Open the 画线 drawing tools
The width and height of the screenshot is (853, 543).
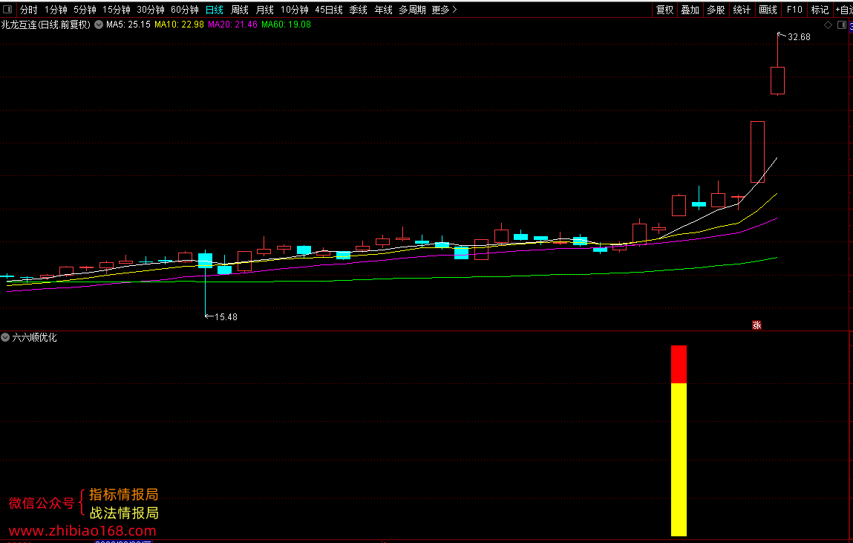point(768,10)
